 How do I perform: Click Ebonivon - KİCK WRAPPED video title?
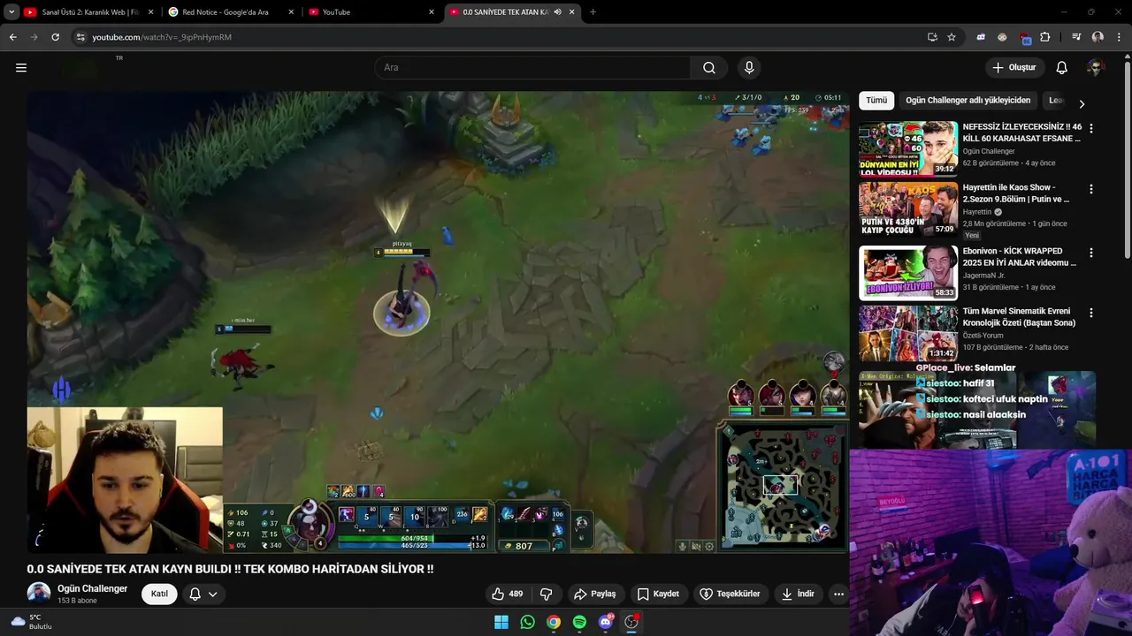[x=1020, y=257]
